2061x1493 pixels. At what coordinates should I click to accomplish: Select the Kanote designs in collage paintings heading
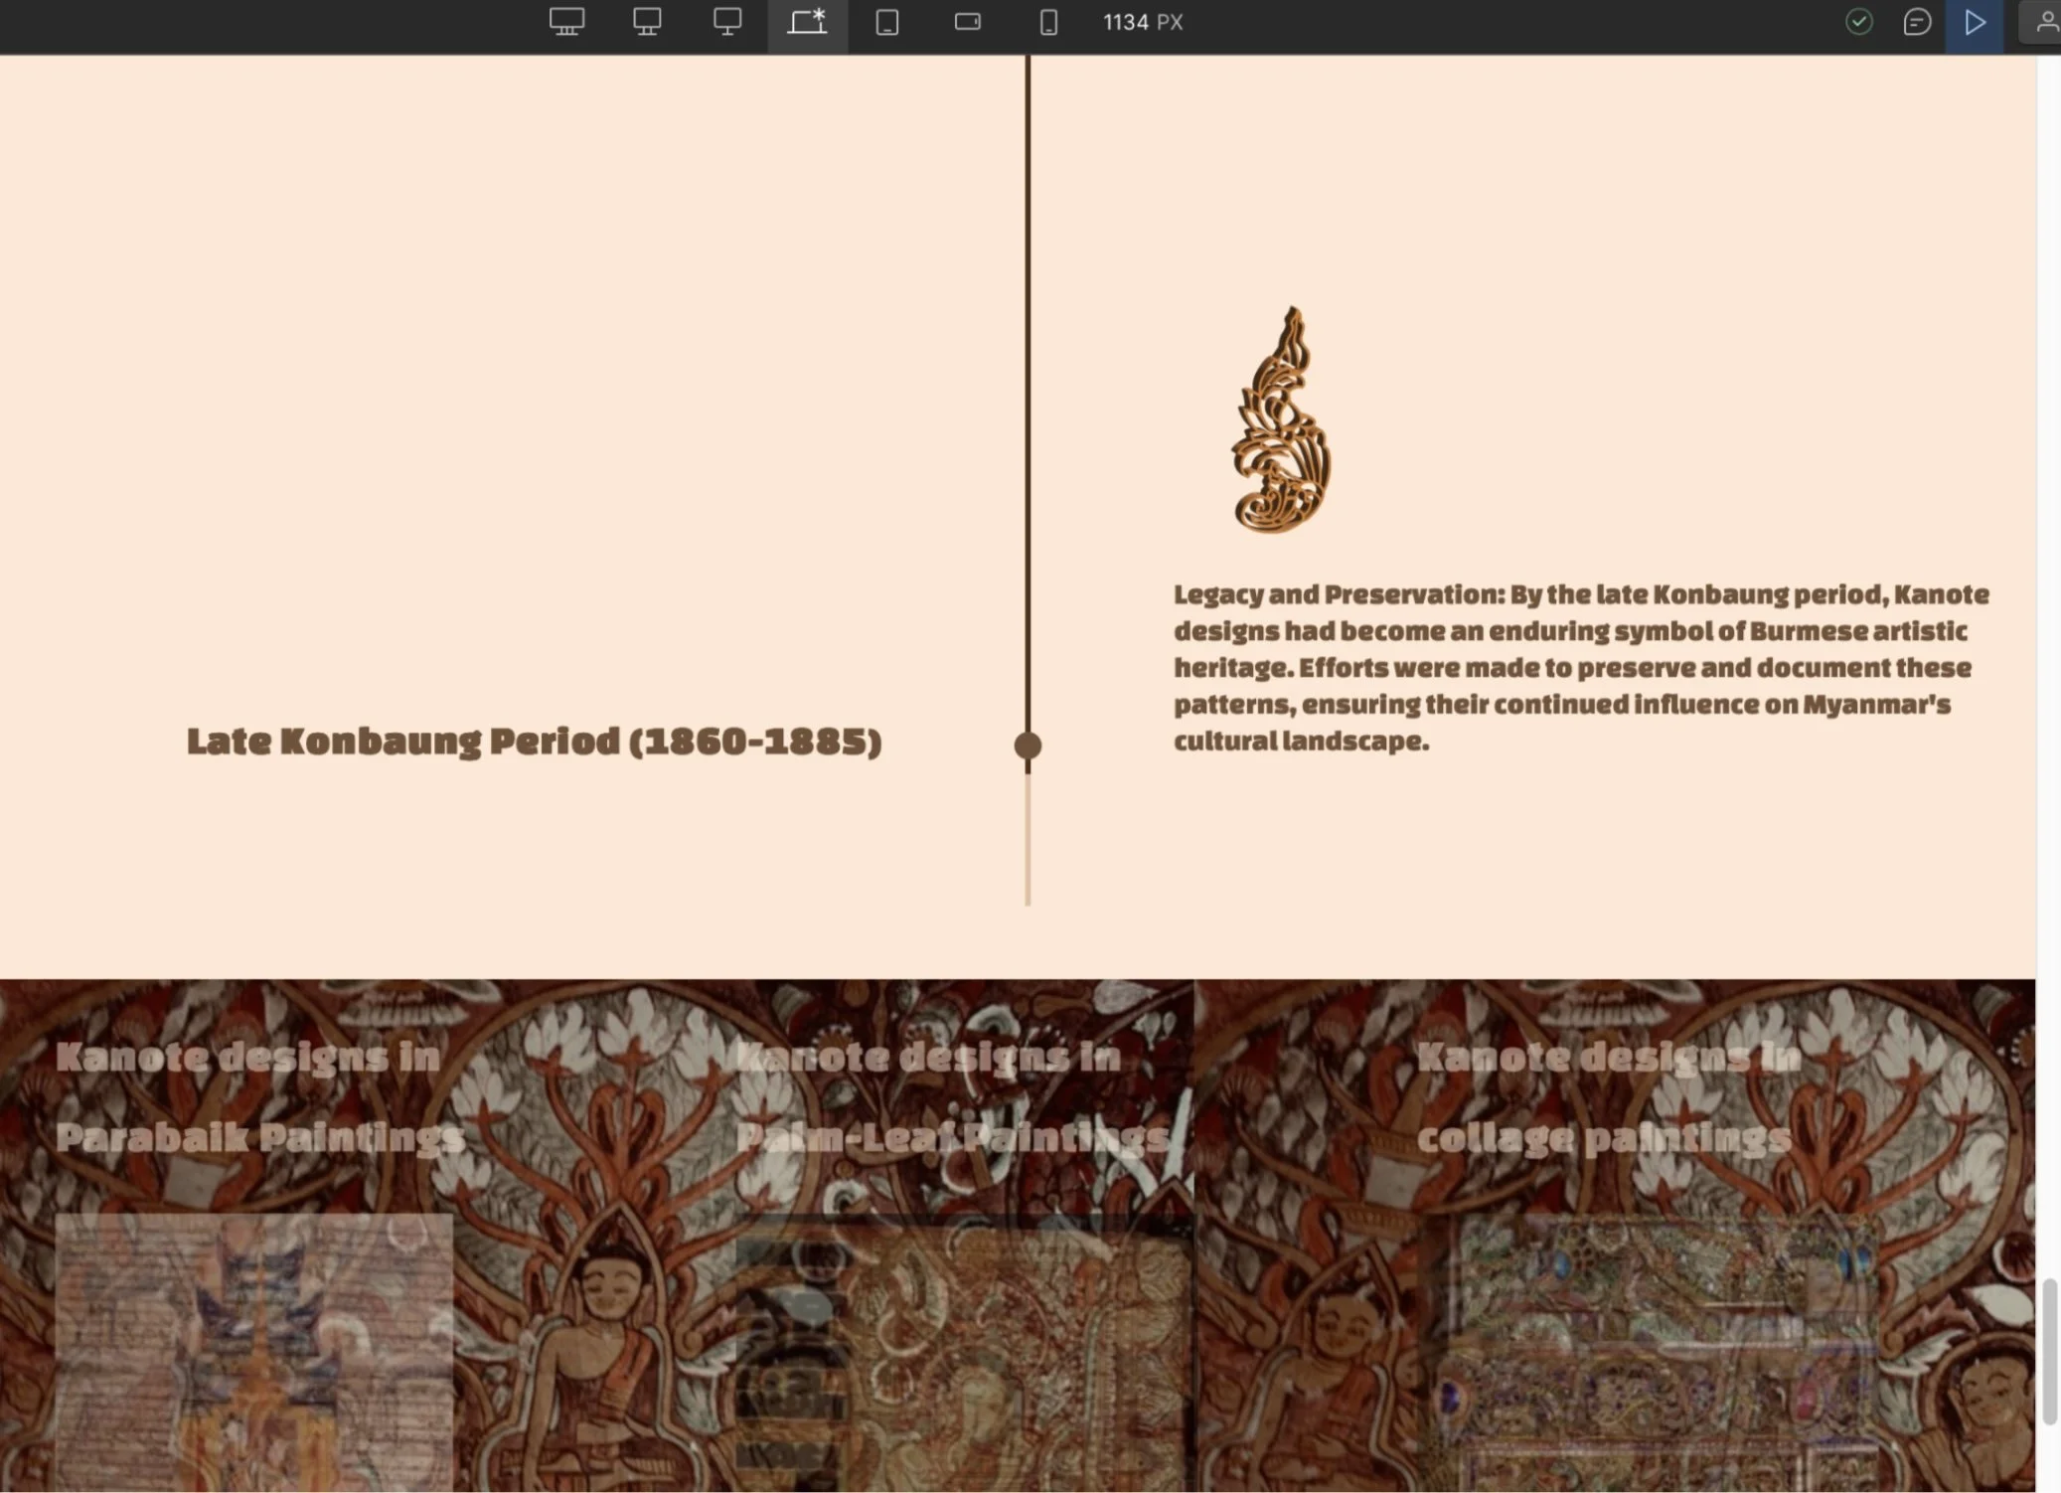click(x=1608, y=1096)
